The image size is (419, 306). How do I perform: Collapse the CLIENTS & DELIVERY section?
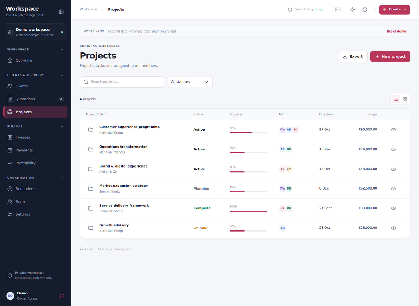tap(62, 75)
